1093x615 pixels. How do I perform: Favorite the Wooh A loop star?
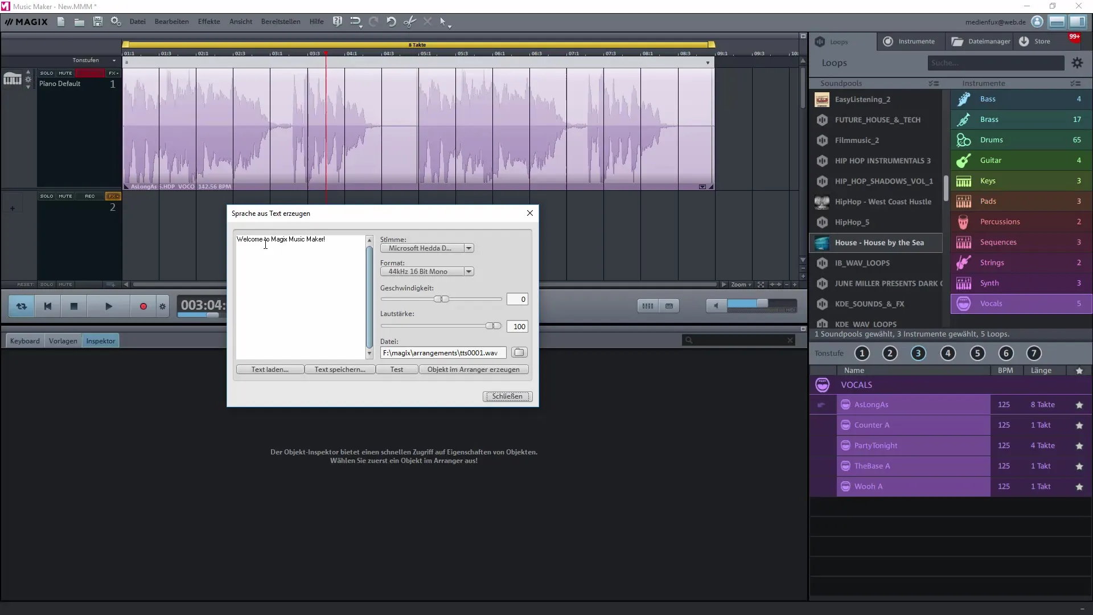point(1079,487)
